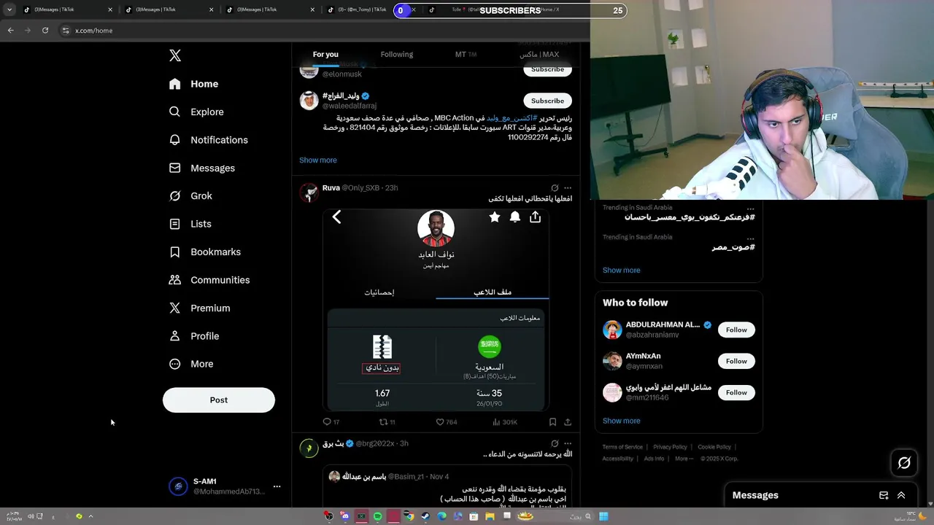Open the بث برق profile avatar
Image resolution: width=934 pixels, height=525 pixels.
(309, 448)
